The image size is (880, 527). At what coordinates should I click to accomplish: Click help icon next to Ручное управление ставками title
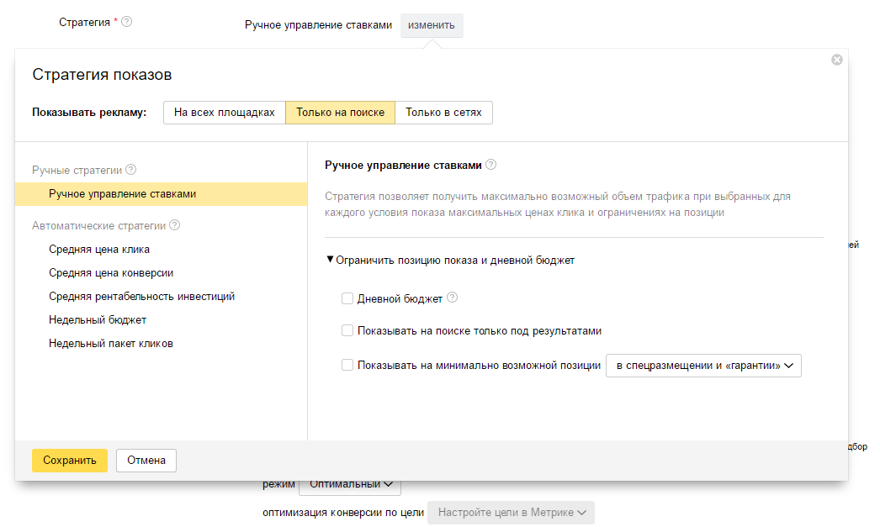tap(491, 165)
